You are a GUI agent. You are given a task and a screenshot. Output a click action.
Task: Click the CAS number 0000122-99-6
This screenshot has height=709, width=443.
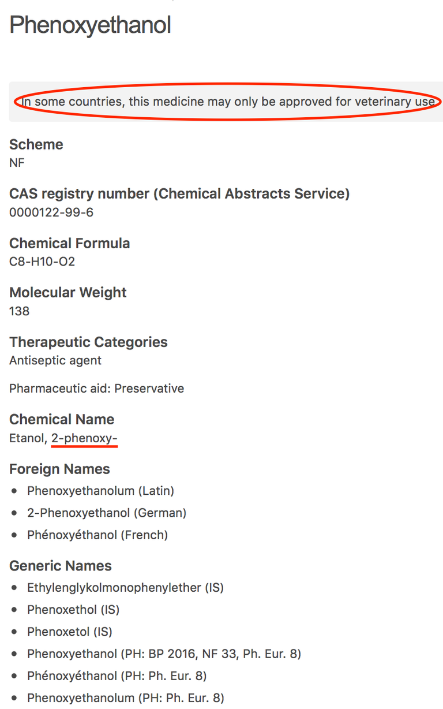51,212
